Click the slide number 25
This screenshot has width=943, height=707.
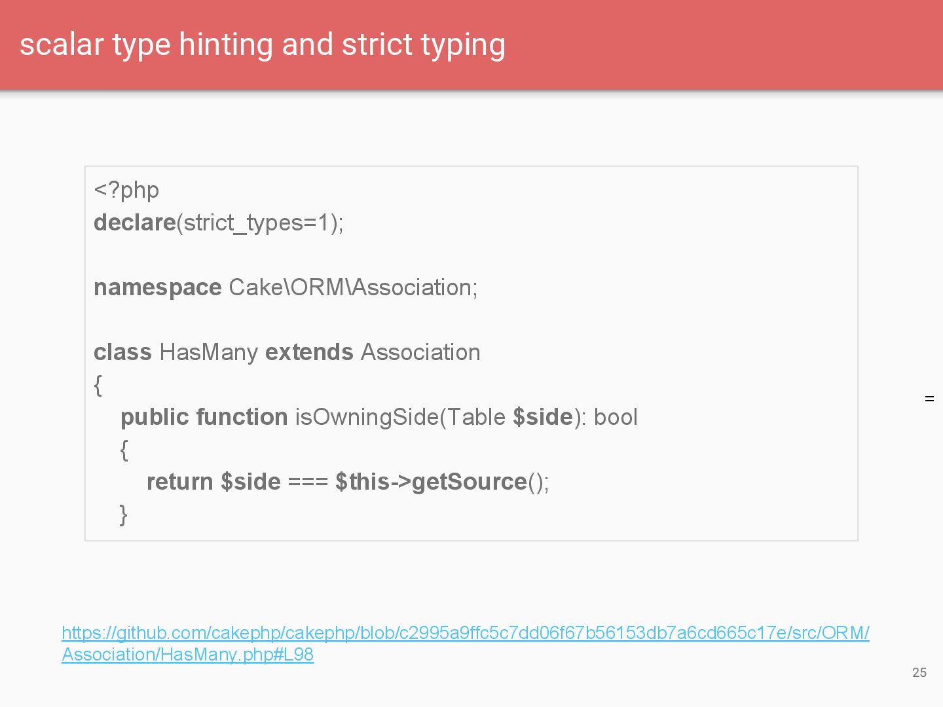coord(919,672)
